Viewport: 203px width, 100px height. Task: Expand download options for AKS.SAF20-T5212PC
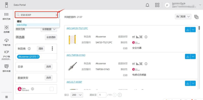pyautogui.click(x=193, y=30)
